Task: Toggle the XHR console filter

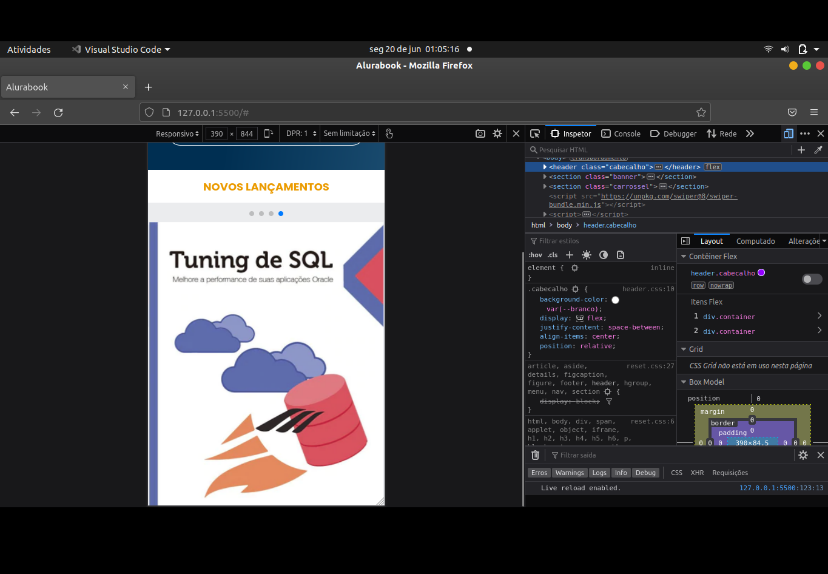Action: (697, 473)
